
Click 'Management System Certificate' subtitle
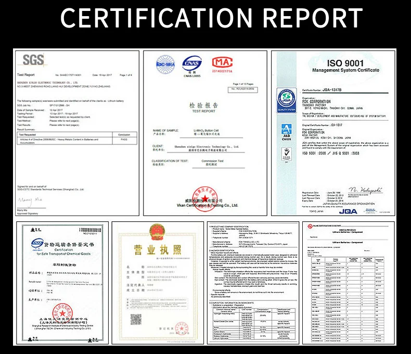tap(345, 70)
